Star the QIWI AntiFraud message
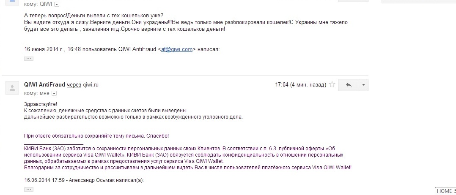The height and width of the screenshot is (195, 456). (x=332, y=84)
